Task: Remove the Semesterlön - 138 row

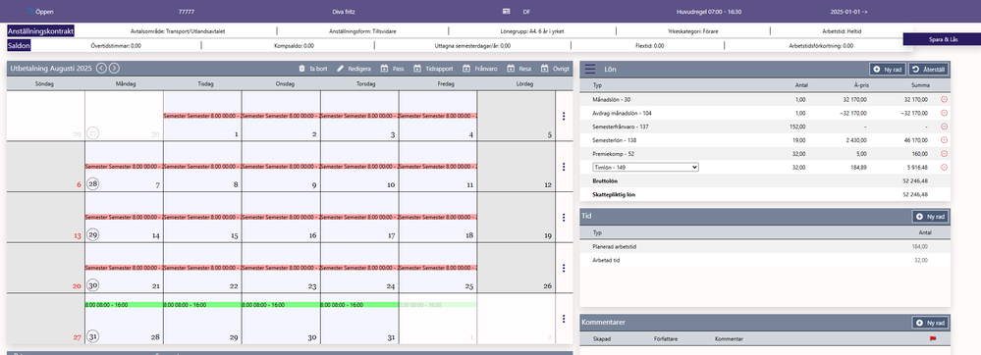Action: tap(944, 140)
